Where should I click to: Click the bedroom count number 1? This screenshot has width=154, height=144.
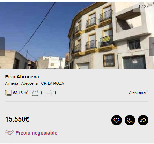41,93
